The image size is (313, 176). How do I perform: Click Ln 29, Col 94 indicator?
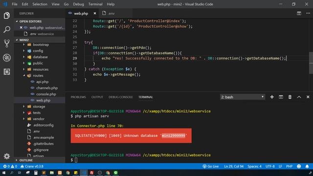click(x=234, y=166)
